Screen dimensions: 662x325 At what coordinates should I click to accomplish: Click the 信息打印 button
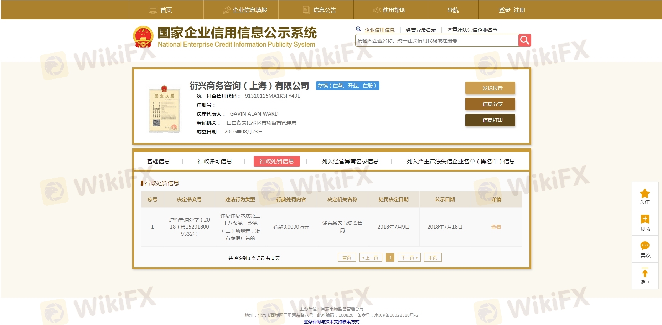tap(490, 120)
